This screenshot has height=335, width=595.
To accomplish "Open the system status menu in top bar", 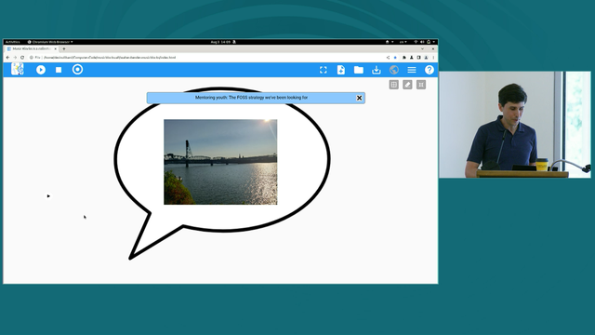I will [x=425, y=42].
